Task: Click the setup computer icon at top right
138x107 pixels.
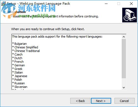Action: pyautogui.click(x=129, y=15)
